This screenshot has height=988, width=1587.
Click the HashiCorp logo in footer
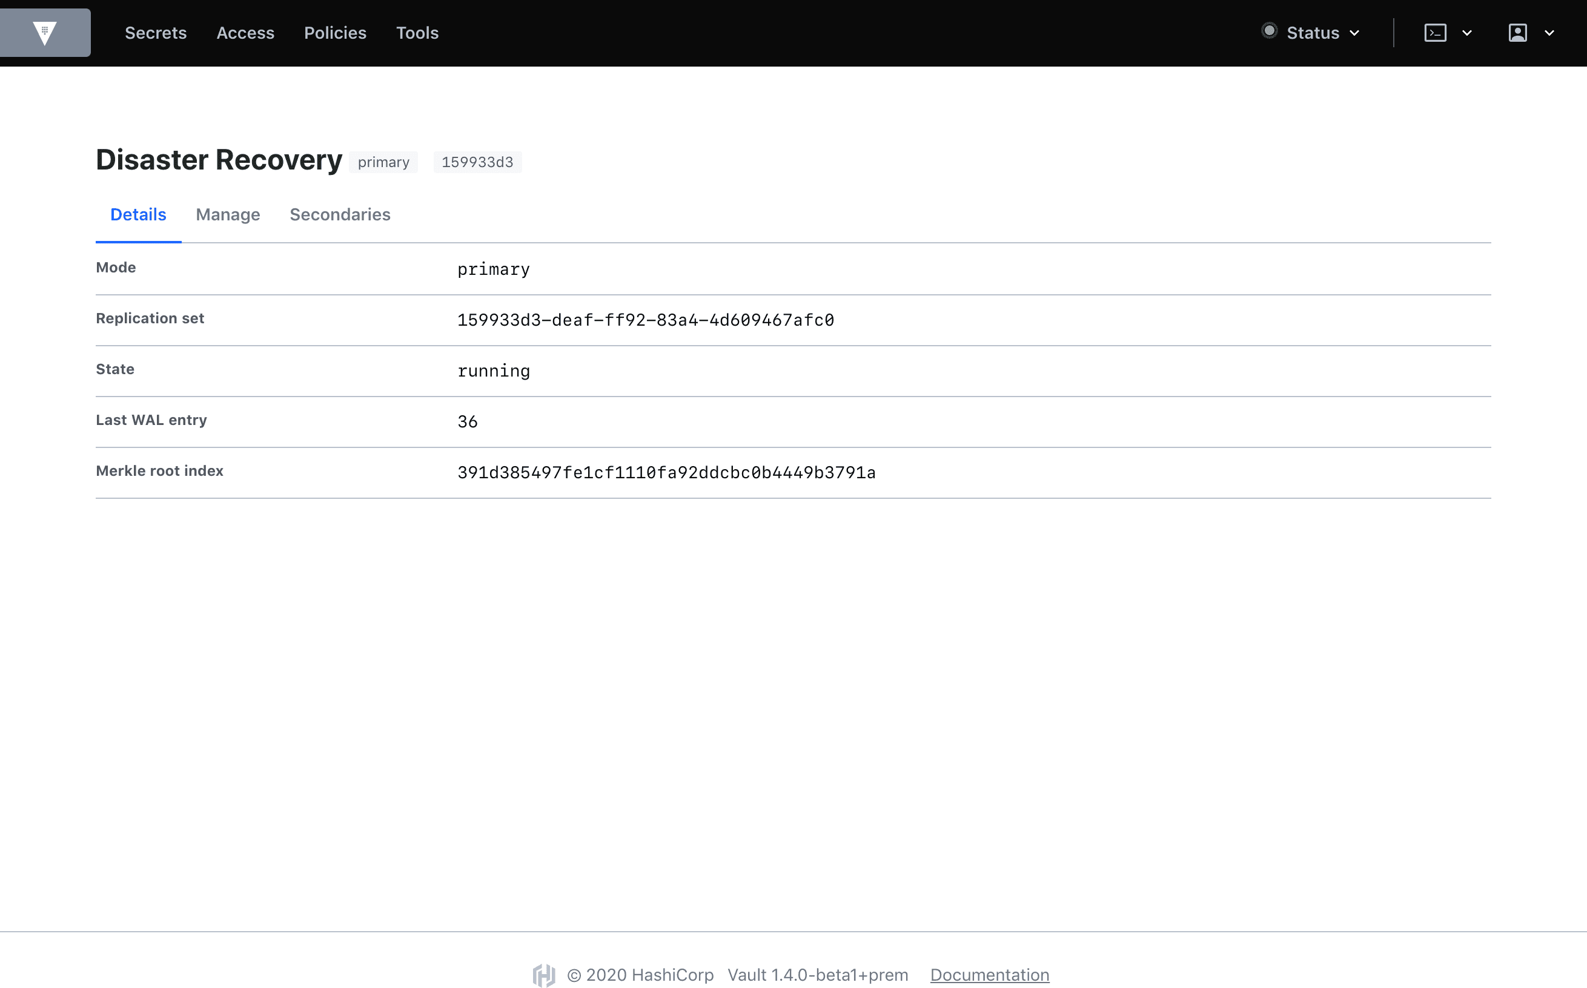coord(544,975)
